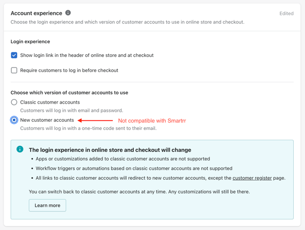Click the Not compatible with Smartrr text

152,121
